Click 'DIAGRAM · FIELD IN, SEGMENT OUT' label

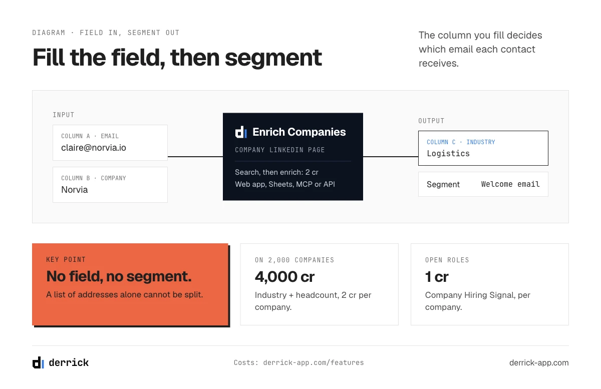(106, 33)
